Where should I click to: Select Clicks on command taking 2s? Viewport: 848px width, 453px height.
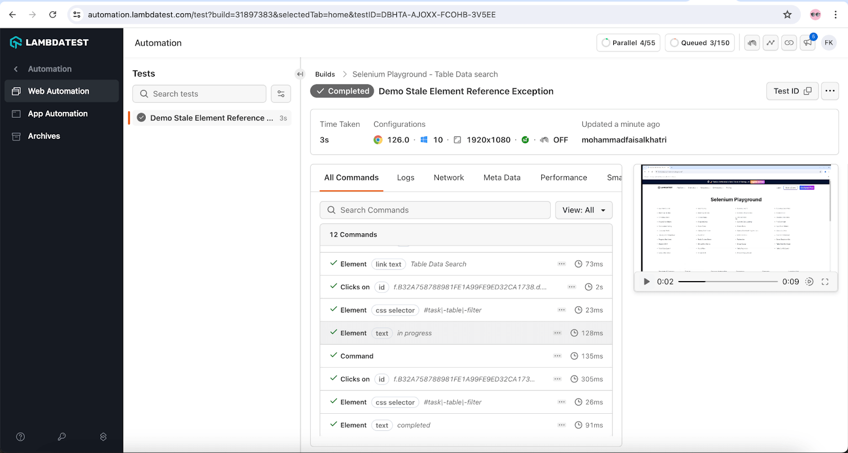[466, 287]
